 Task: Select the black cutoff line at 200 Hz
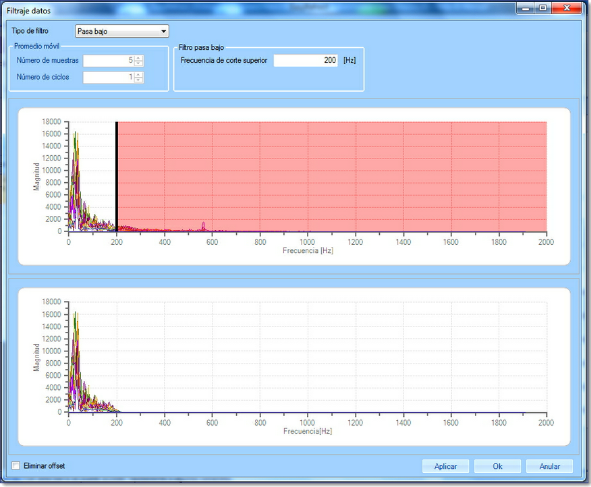[117, 177]
